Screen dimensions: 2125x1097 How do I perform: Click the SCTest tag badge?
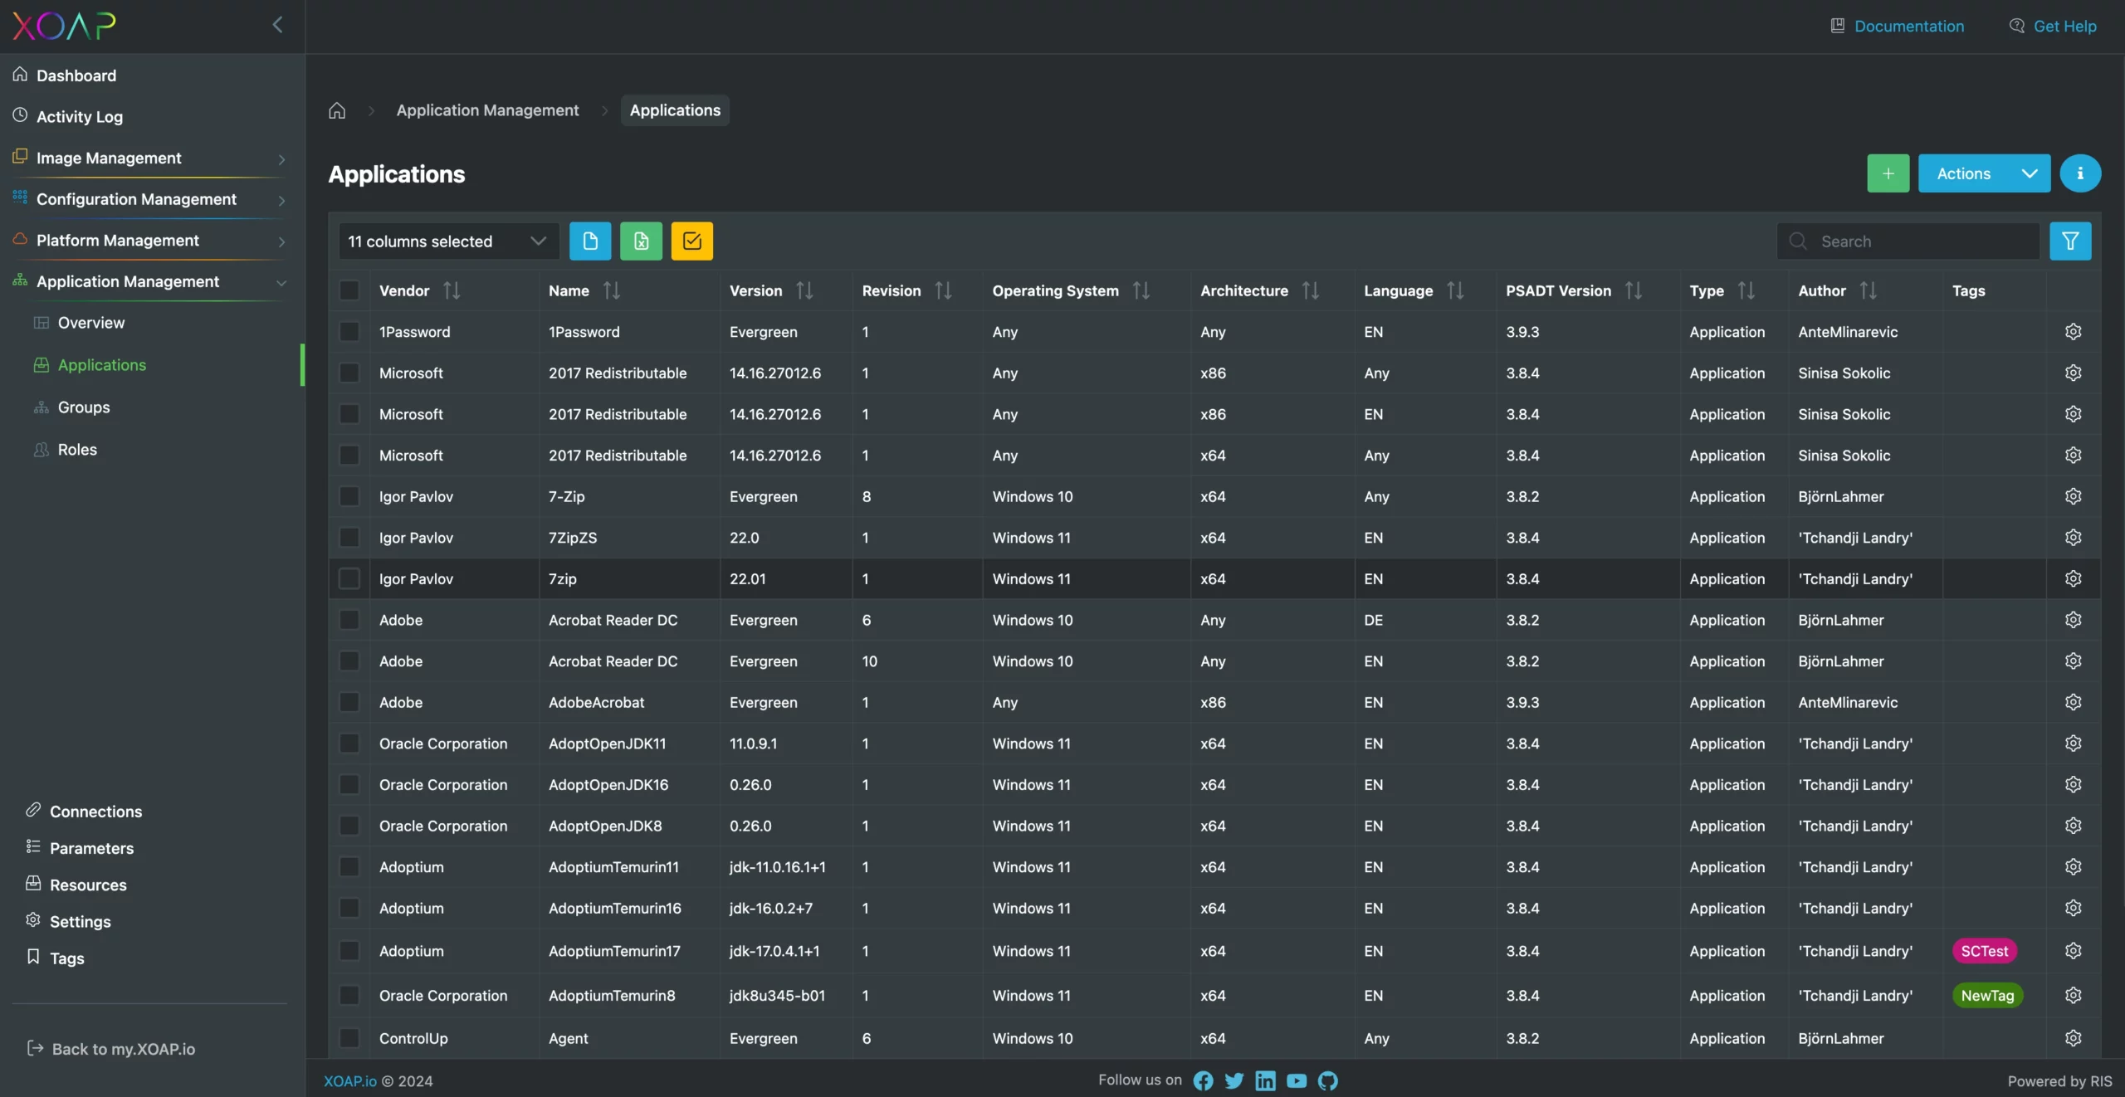click(1985, 951)
